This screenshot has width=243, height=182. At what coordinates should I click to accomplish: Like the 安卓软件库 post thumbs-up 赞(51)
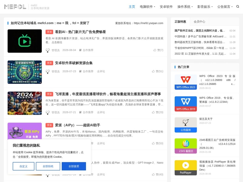(x=153, y=71)
